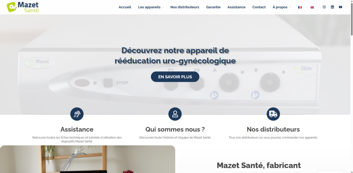The height and width of the screenshot is (173, 353).
Task: Open Nos distributeurs in the top menu
Action: (x=185, y=7)
